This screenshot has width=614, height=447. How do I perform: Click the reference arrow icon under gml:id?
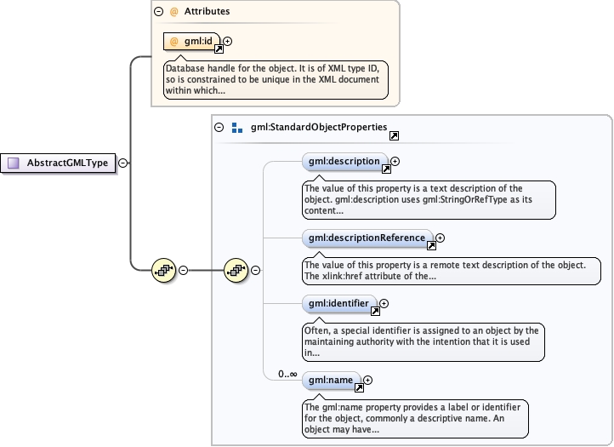(x=218, y=49)
